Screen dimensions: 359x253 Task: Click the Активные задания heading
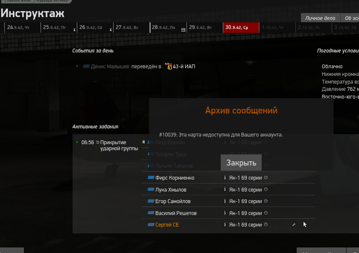[x=95, y=127]
